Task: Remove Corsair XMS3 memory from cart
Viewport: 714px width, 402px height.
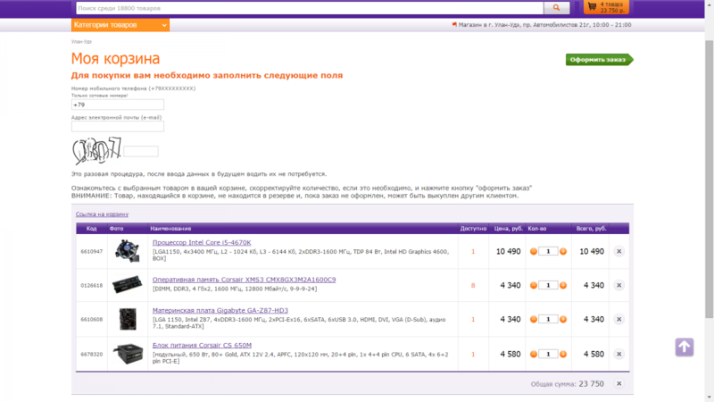Action: (619, 285)
